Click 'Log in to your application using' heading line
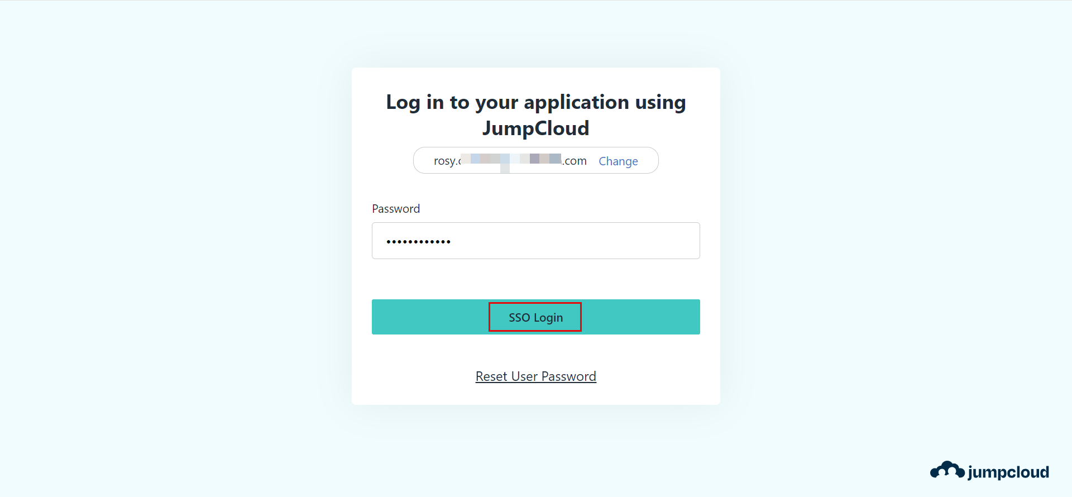 tap(535, 102)
